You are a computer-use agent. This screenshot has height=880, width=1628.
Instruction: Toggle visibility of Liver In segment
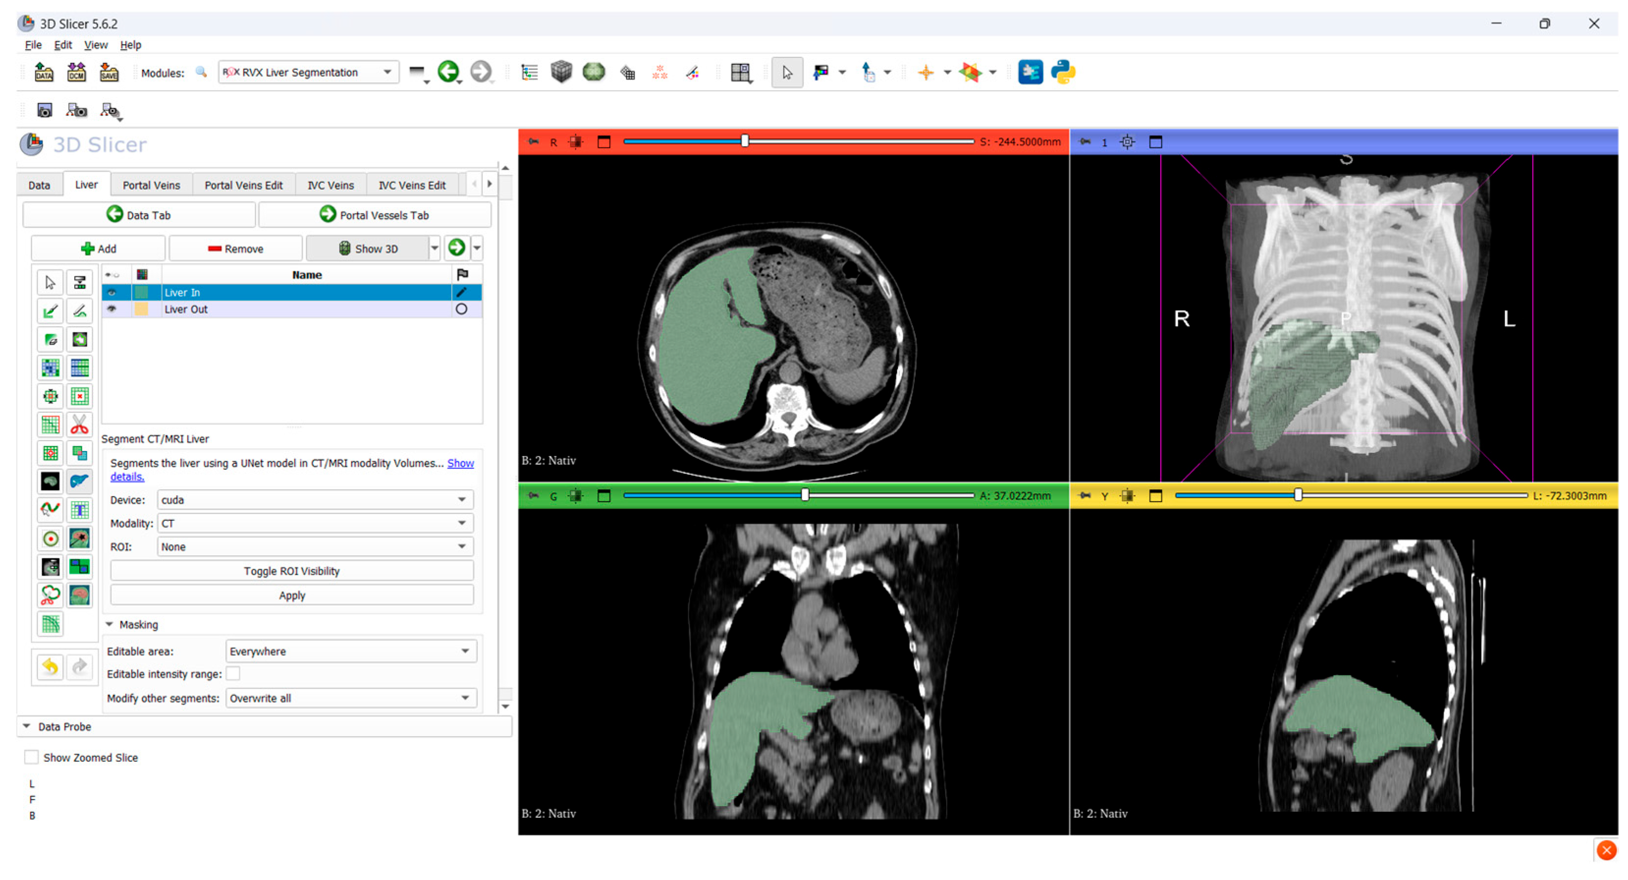click(x=112, y=293)
